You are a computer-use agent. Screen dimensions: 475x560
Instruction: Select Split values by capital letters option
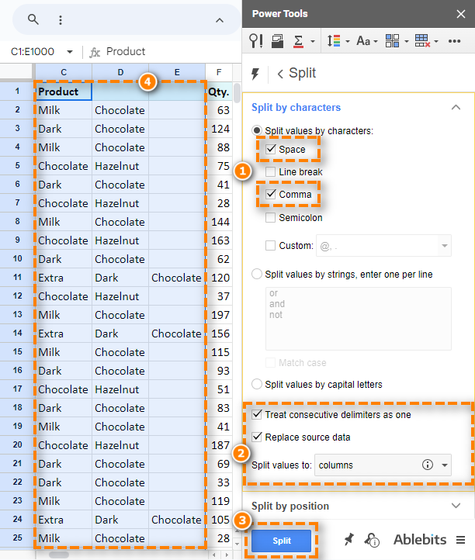(x=257, y=384)
